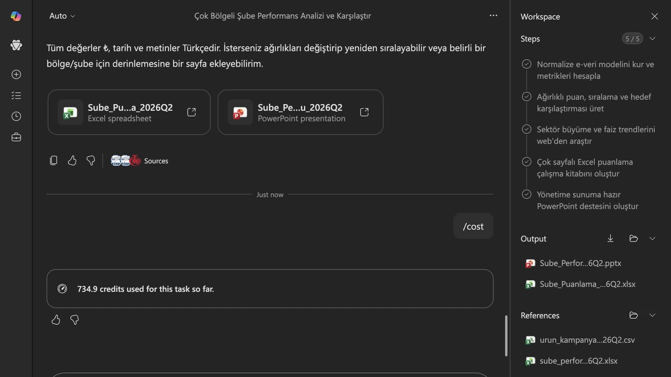Thumbs up the credits usage message
Screen dimensions: 671x377
[56, 320]
